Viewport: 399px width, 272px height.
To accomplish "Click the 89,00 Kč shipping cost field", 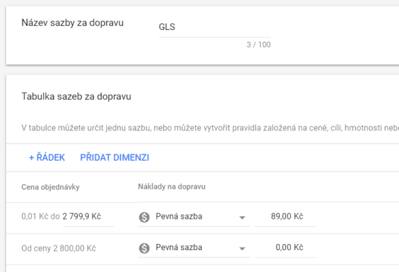I will (x=287, y=216).
